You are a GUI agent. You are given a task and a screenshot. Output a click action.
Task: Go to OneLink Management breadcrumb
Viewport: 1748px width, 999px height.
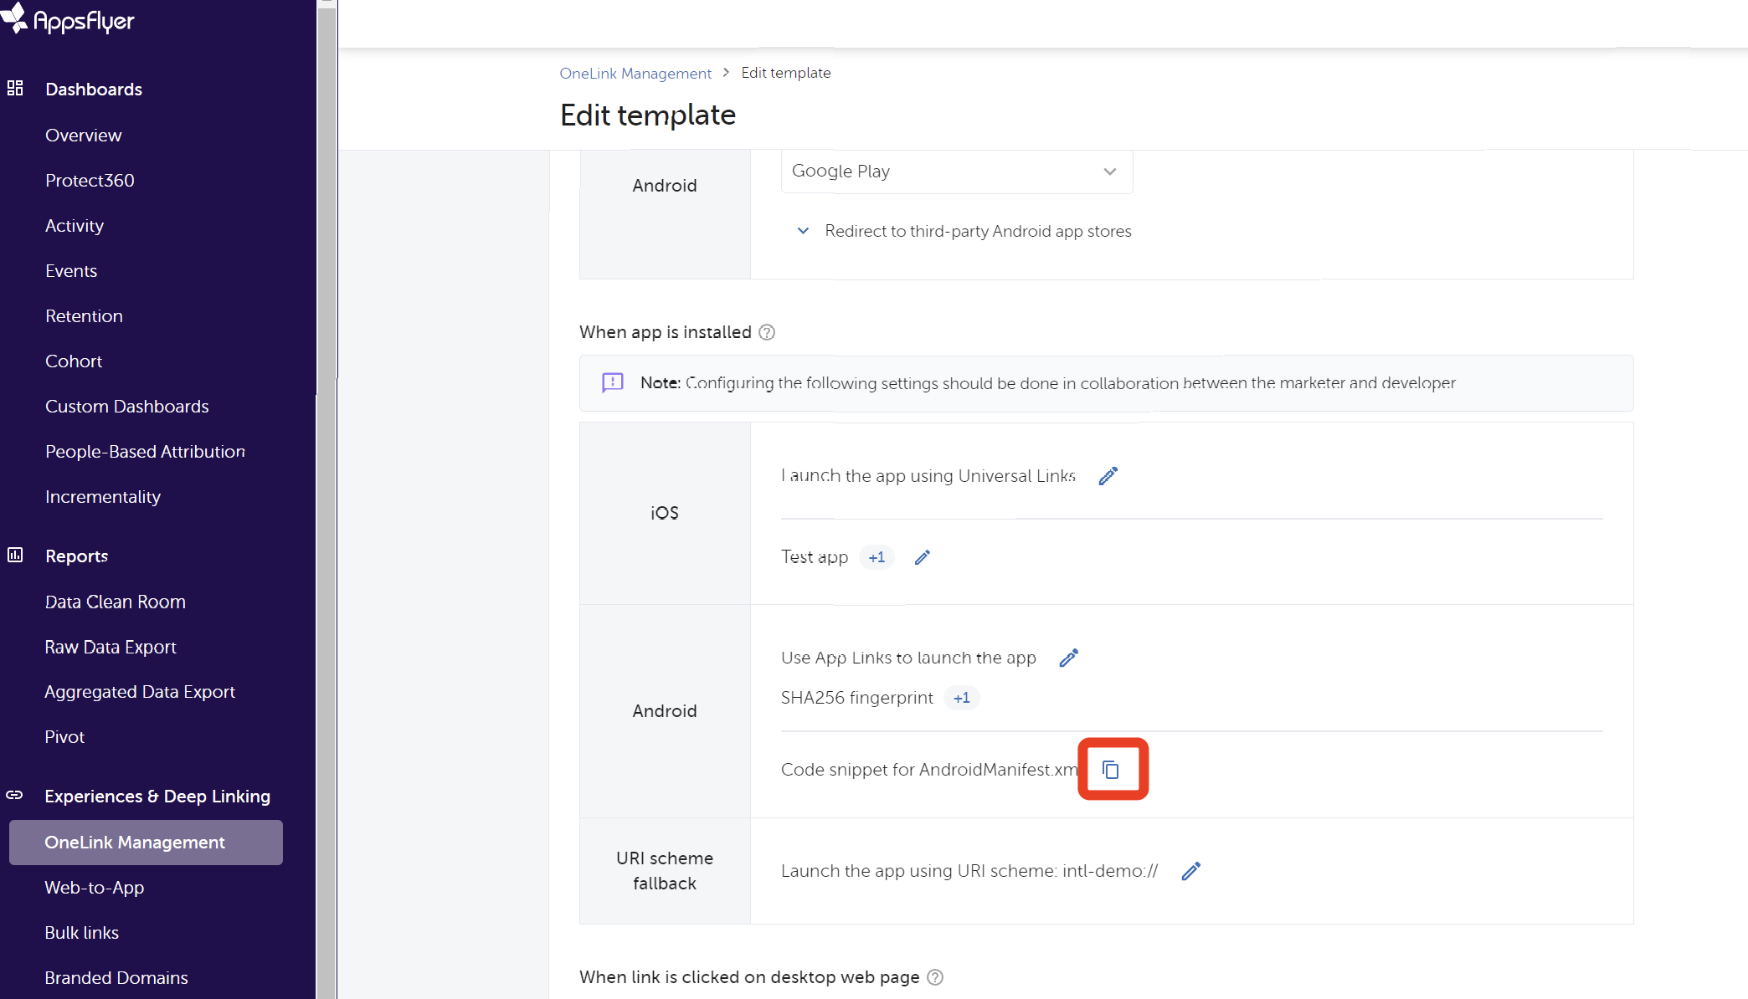point(635,73)
